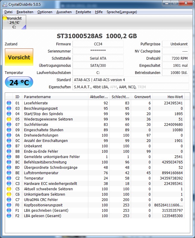Click the ST31000528AS 1000,2 GB drive title

pyautogui.click(x=97, y=36)
